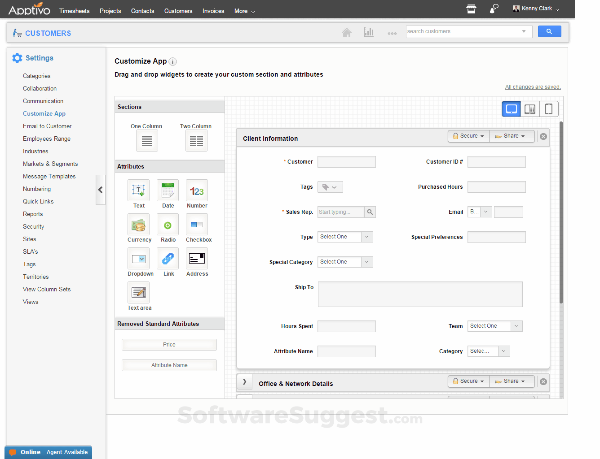600x459 pixels.
Task: Pick the Currency attribute widget icon
Action: (x=138, y=225)
